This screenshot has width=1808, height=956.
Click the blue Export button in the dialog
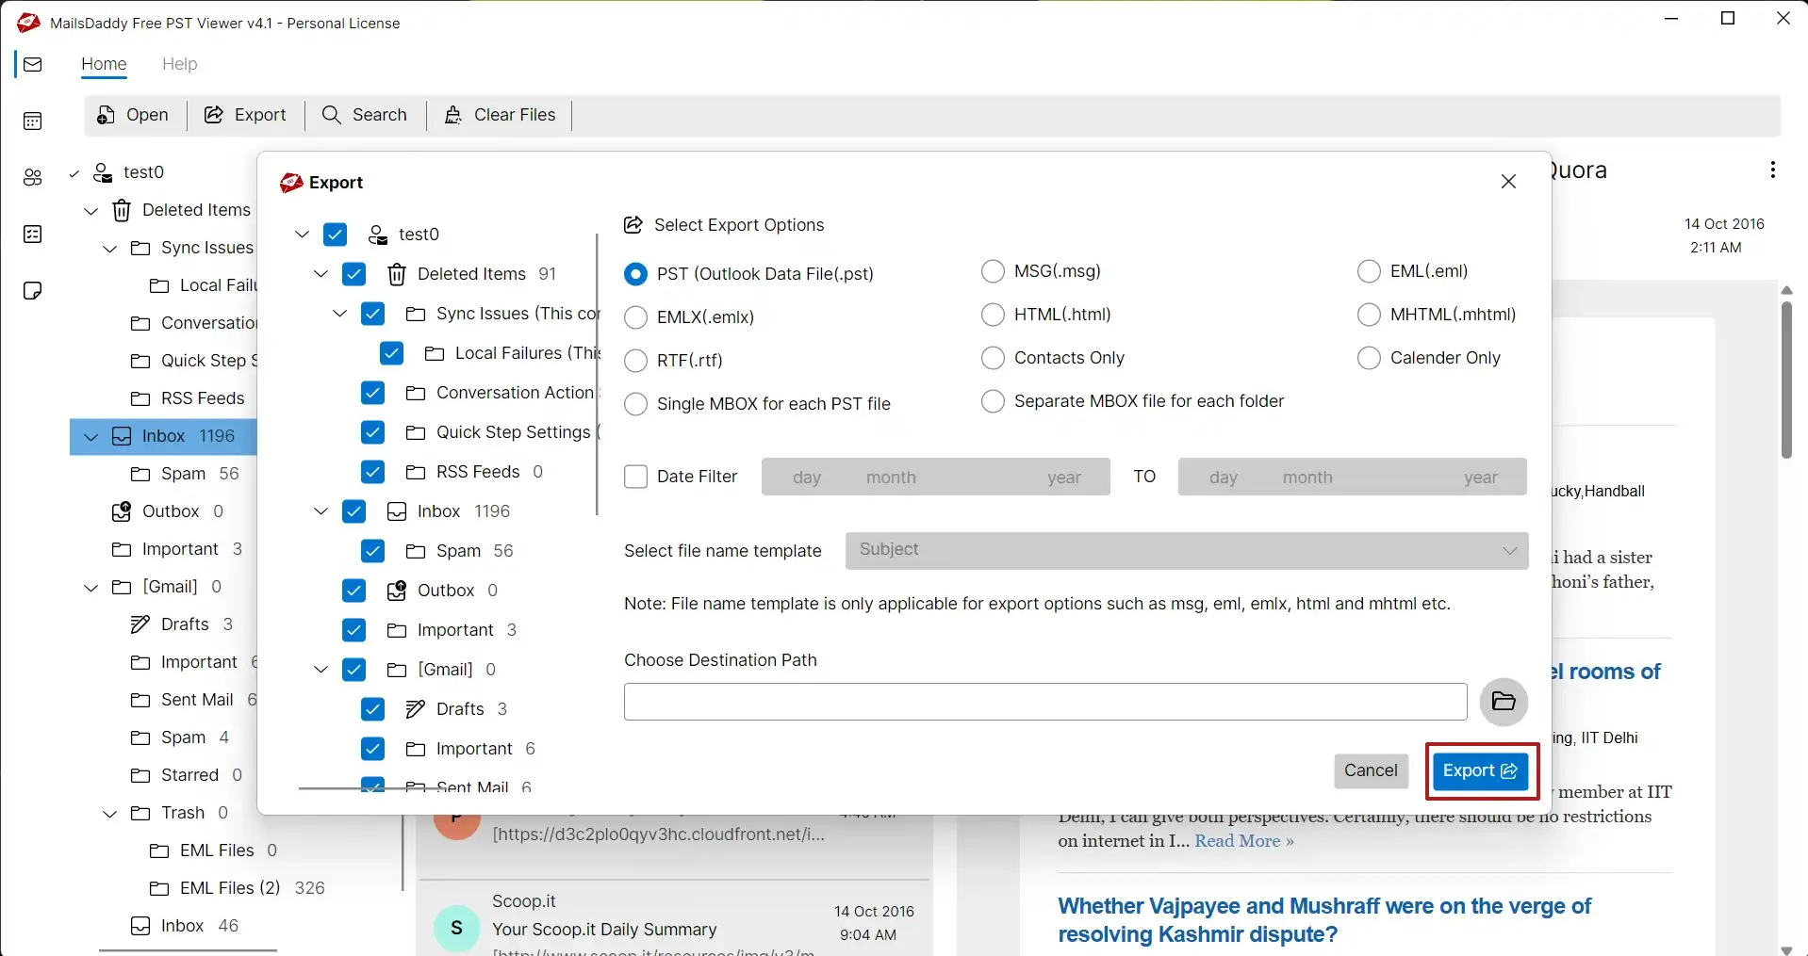coord(1480,771)
